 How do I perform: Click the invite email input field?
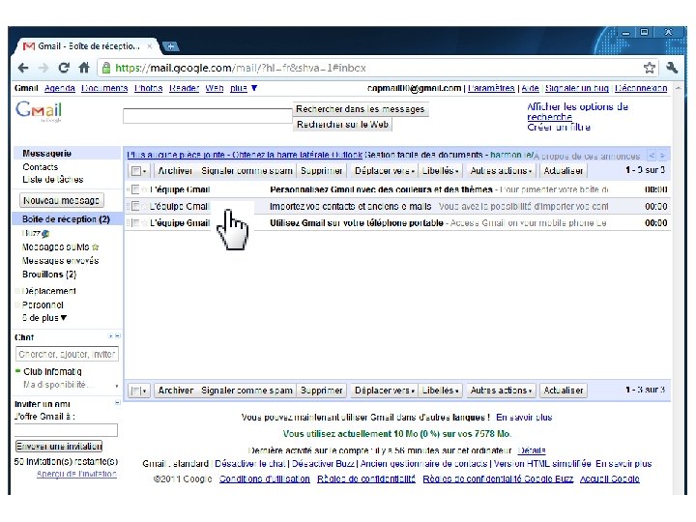[66, 429]
